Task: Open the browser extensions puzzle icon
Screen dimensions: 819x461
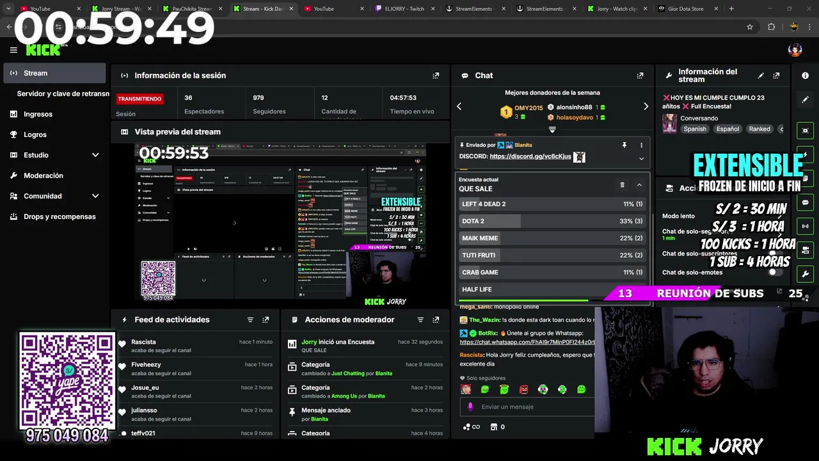Action: (771, 27)
